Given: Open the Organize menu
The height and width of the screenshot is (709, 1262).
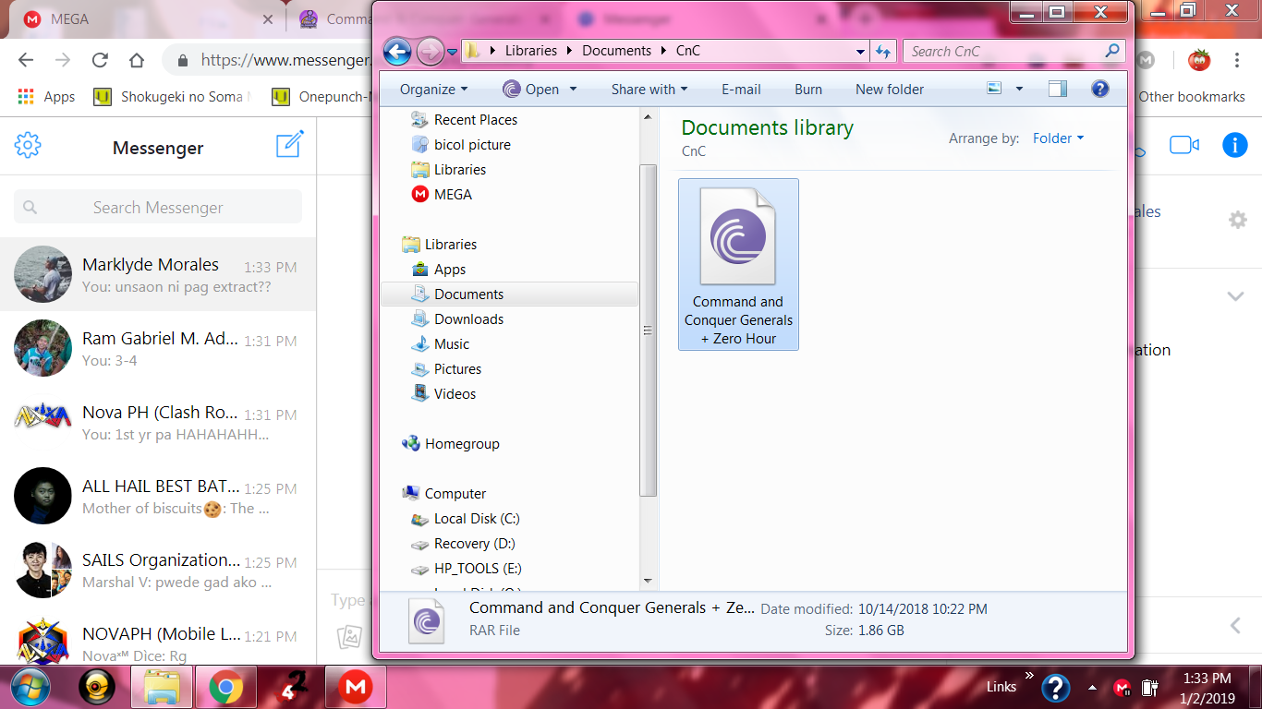Looking at the screenshot, I should 433,90.
